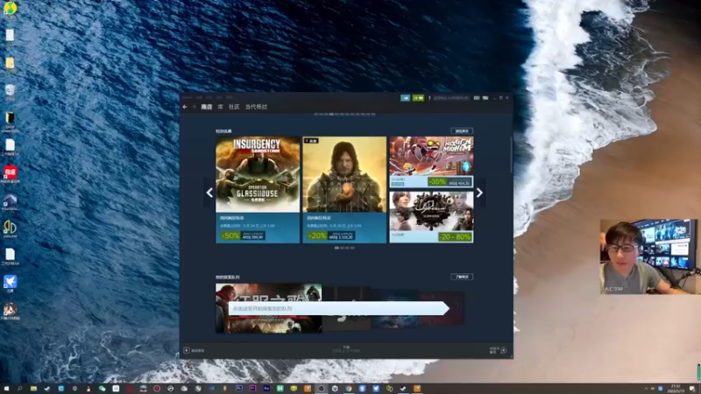
Task: Expand the account name dropdown in Steam header
Action: coord(451,98)
